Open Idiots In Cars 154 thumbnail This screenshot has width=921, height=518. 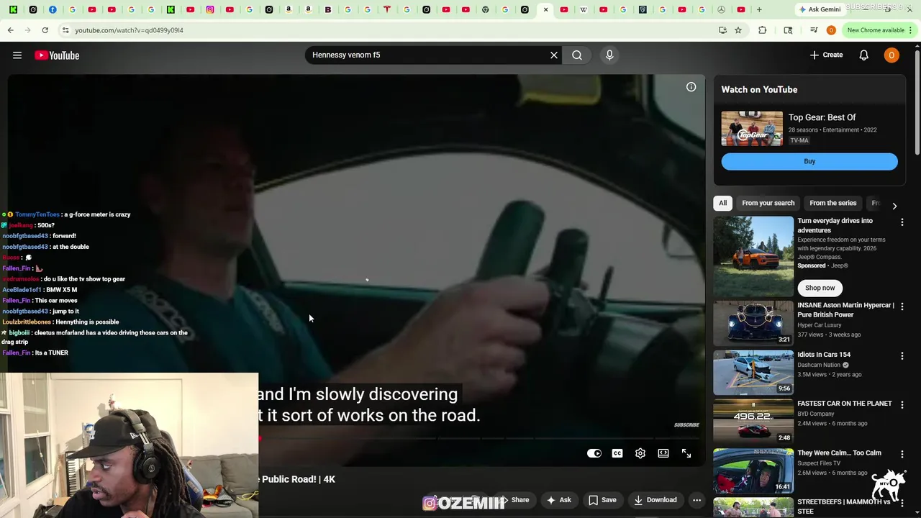pyautogui.click(x=753, y=373)
